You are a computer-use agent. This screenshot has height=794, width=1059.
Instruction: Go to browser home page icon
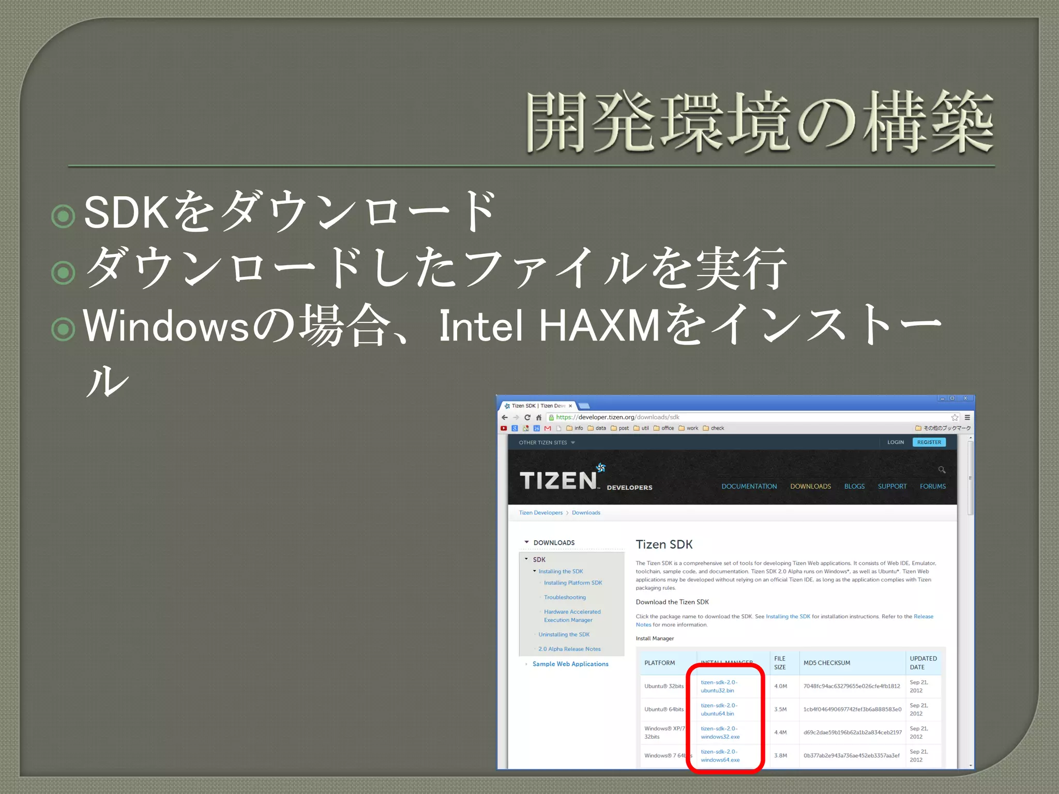click(x=539, y=417)
